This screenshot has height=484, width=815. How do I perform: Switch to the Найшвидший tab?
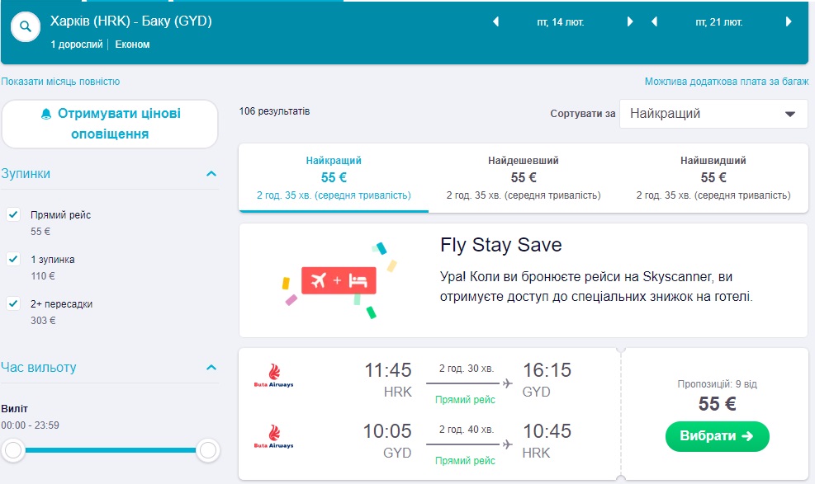(713, 177)
